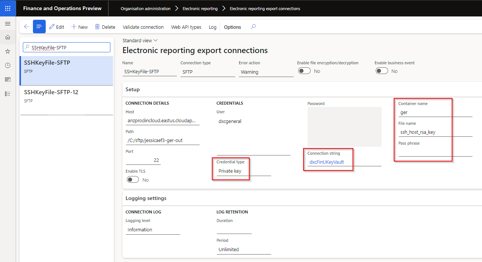Open Workspaces icon in sidebar

[7, 80]
